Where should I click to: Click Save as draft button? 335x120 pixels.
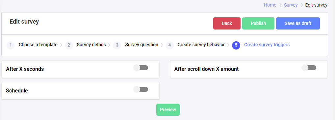(298, 23)
